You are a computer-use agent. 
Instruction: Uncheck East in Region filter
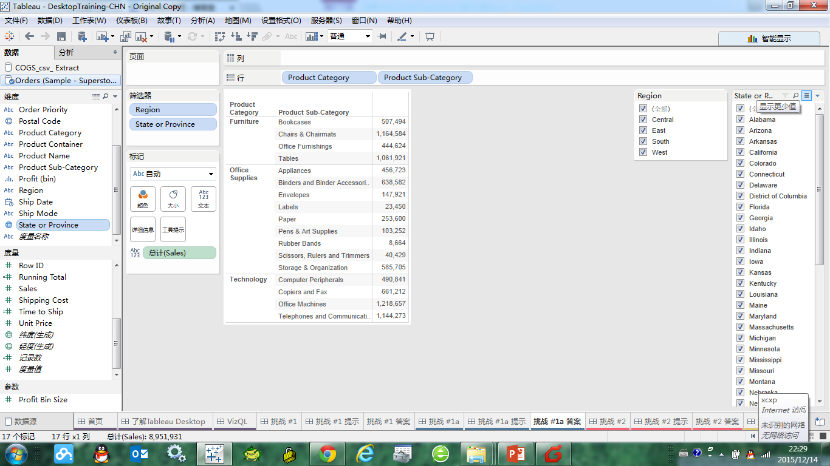(643, 130)
